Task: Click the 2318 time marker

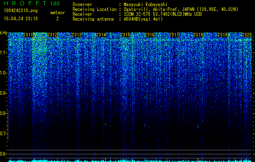Action: pos(198,35)
